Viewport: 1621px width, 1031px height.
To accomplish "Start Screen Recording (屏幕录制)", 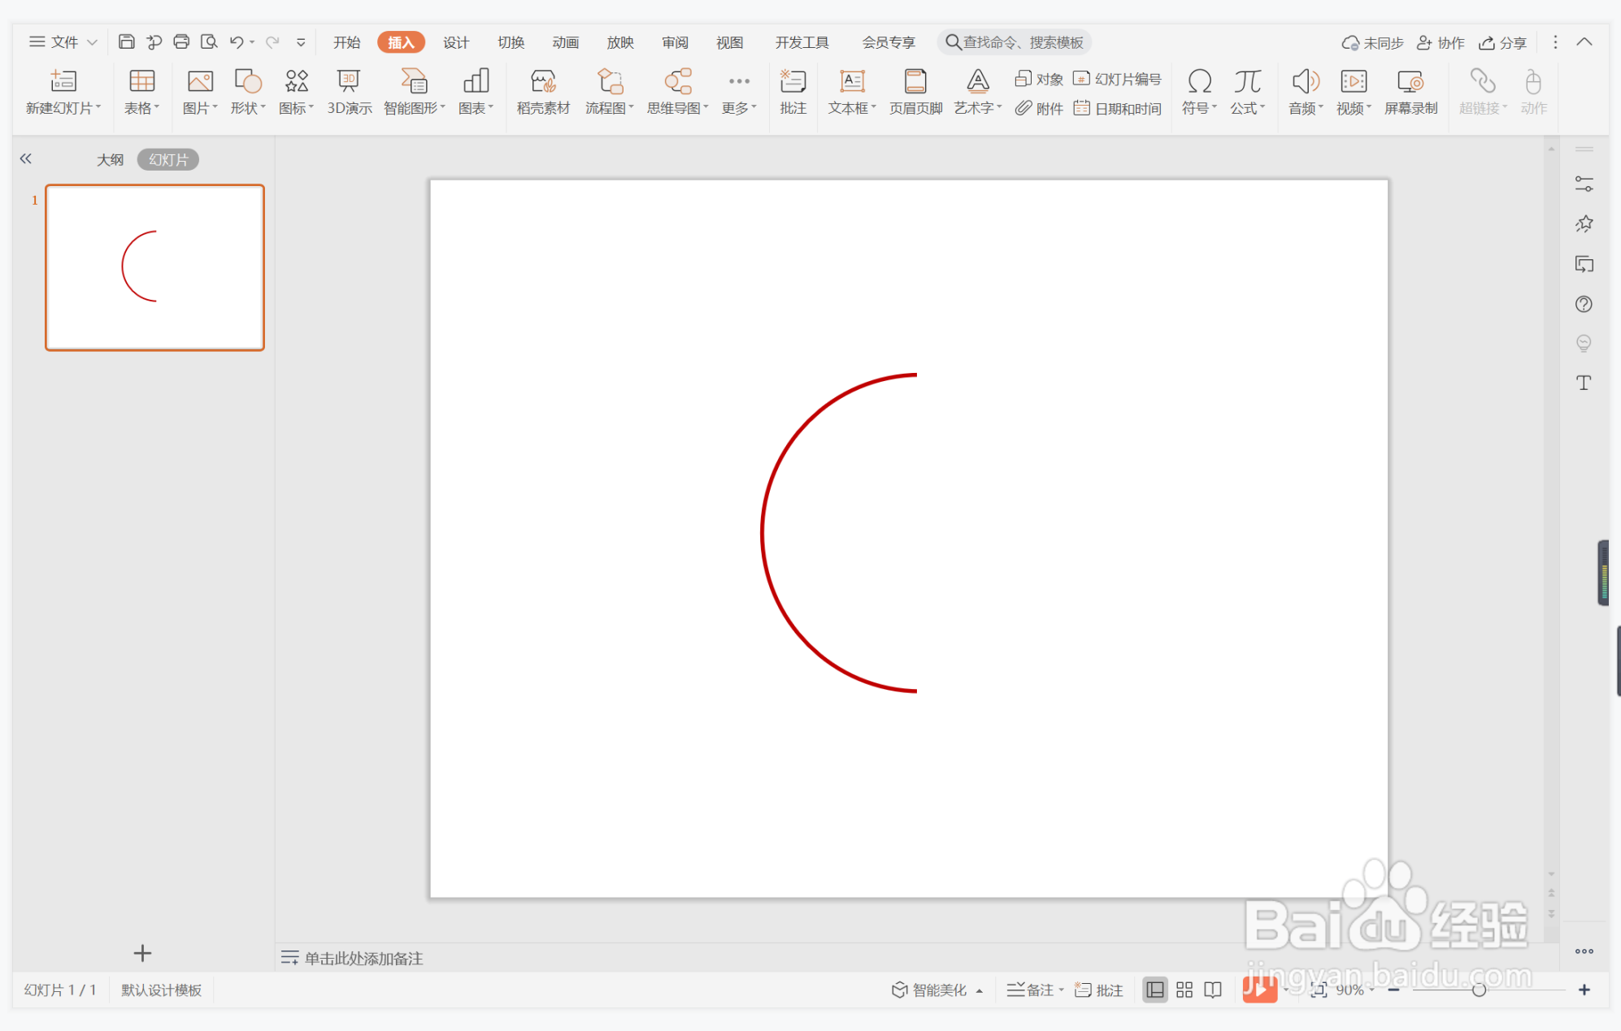I will (x=1410, y=92).
